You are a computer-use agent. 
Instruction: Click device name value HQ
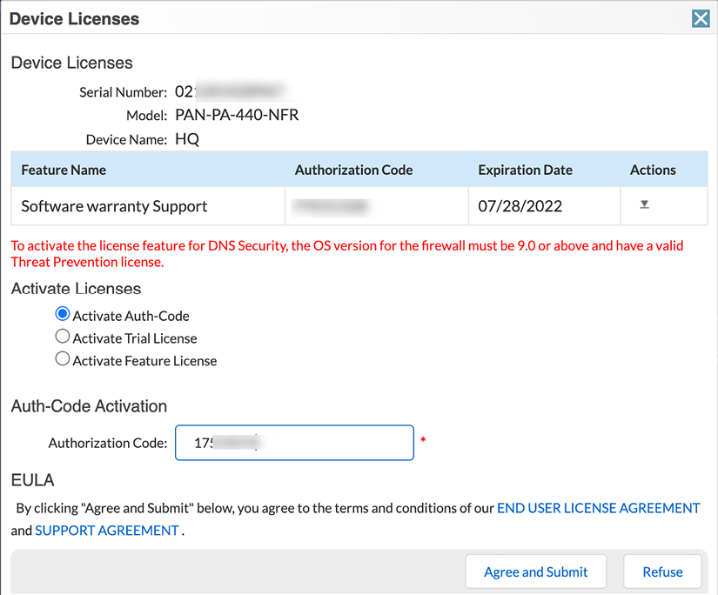click(187, 139)
